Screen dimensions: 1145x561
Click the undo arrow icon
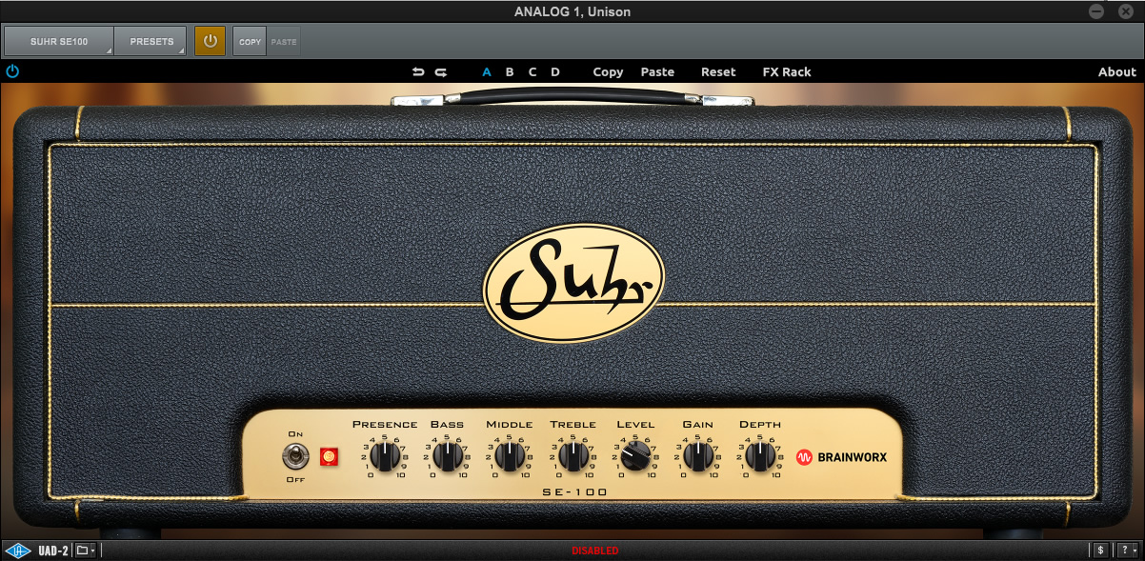click(x=418, y=71)
